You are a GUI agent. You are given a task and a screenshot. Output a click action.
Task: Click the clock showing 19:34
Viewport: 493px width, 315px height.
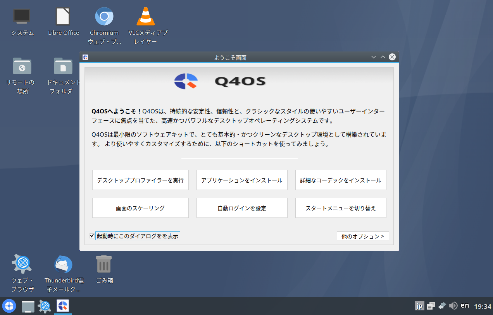coord(482,306)
